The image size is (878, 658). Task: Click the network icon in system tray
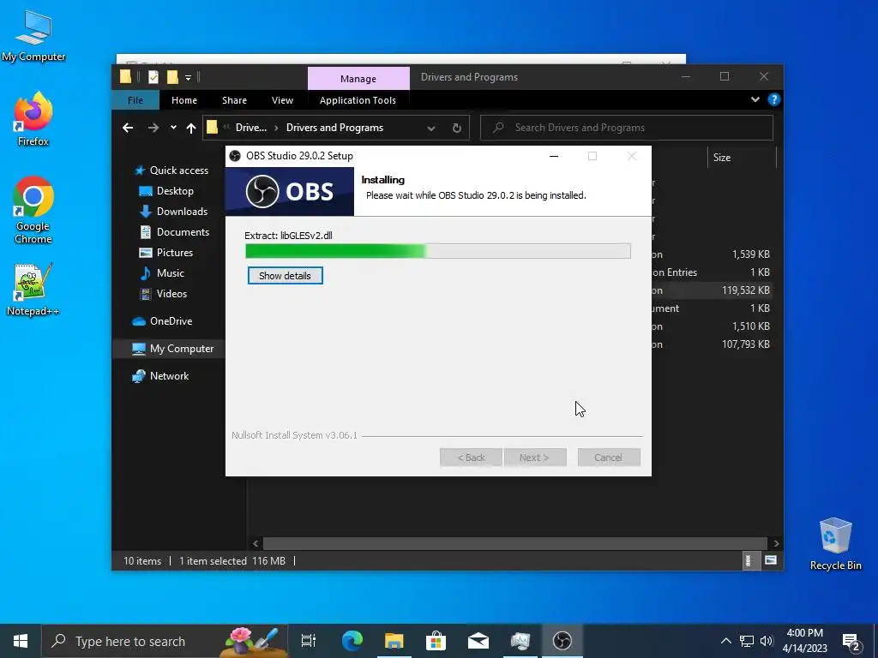click(747, 641)
